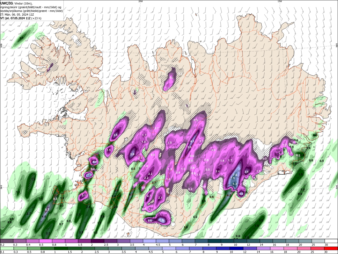Click the forecast offset '(+23 h)'
The height and width of the screenshot is (254, 338).
[x=36, y=18]
